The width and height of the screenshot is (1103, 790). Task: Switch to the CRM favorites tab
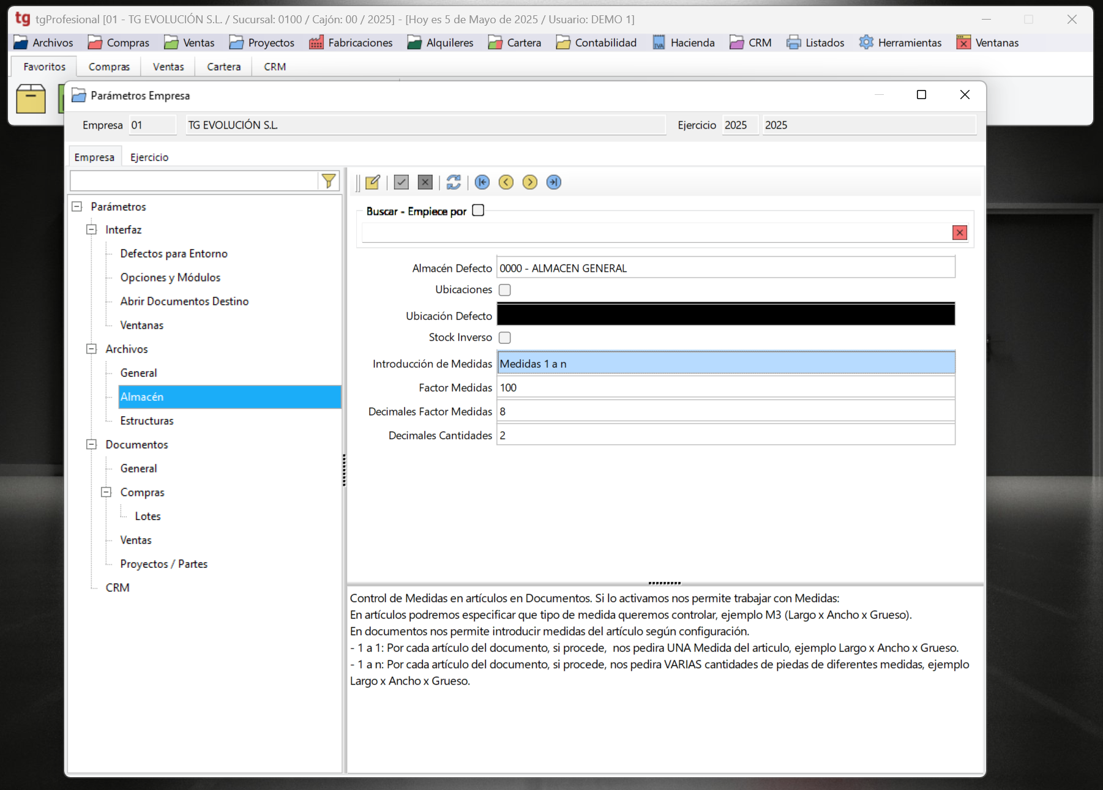pos(275,67)
